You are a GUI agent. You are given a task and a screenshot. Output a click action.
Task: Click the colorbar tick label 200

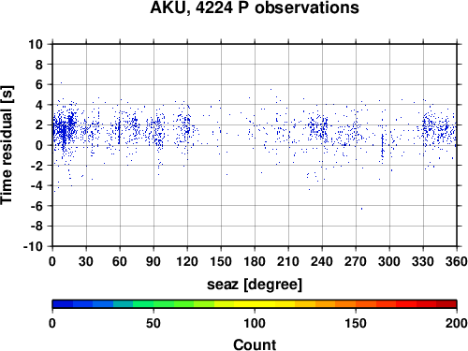click(x=457, y=323)
